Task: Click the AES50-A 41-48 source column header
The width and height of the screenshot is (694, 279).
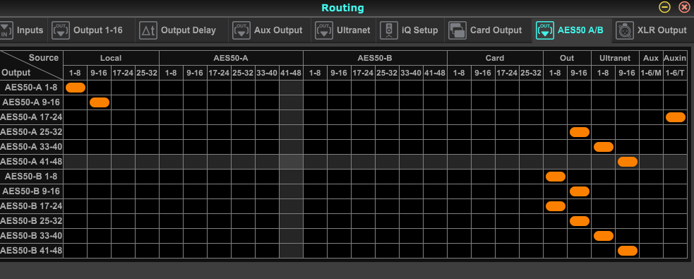Action: pos(291,73)
